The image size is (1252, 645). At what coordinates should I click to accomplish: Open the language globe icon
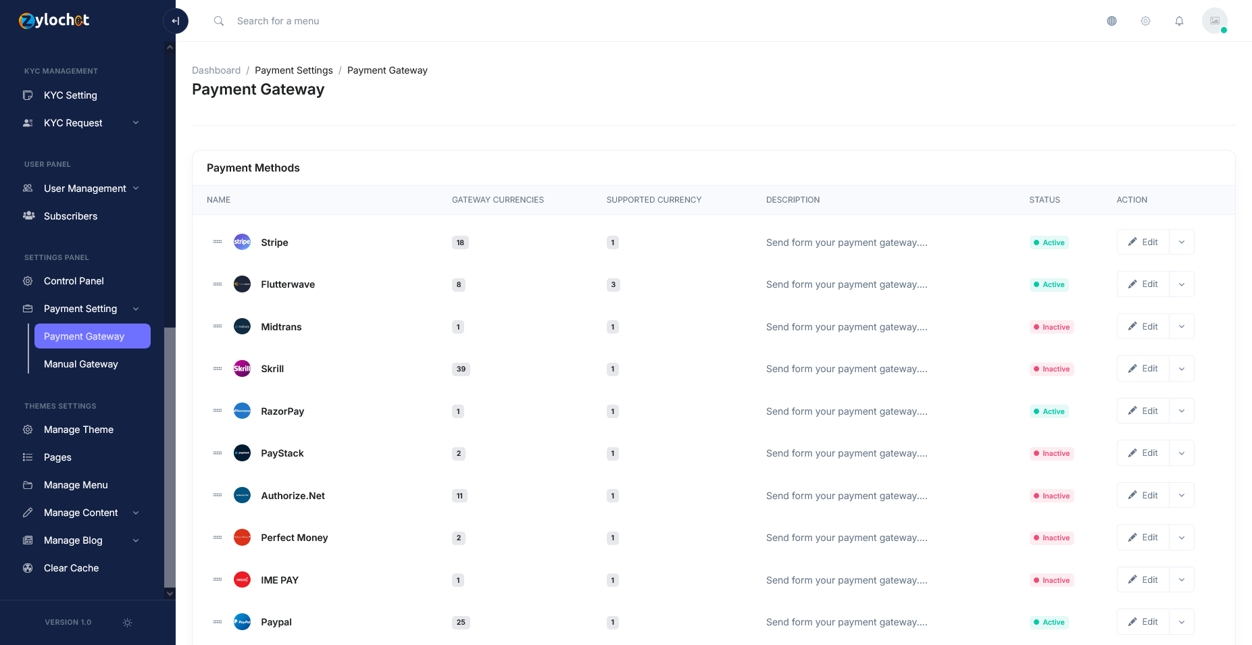1111,21
